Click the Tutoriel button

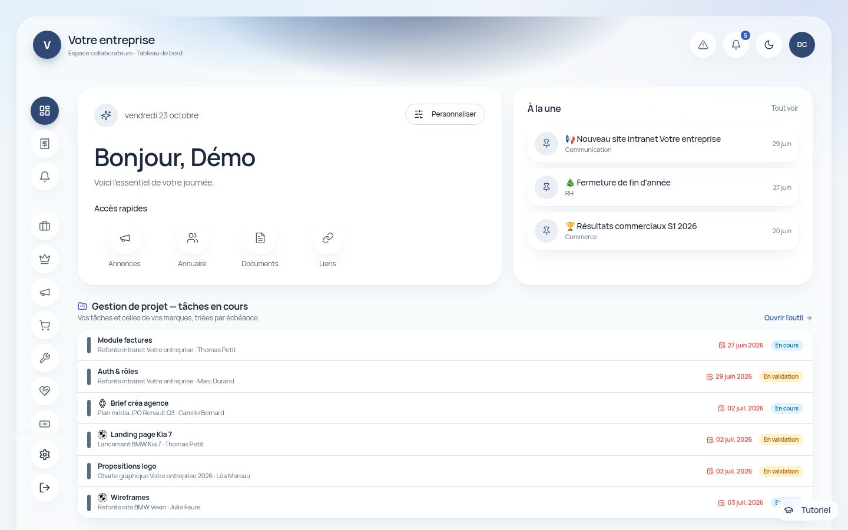click(x=807, y=510)
